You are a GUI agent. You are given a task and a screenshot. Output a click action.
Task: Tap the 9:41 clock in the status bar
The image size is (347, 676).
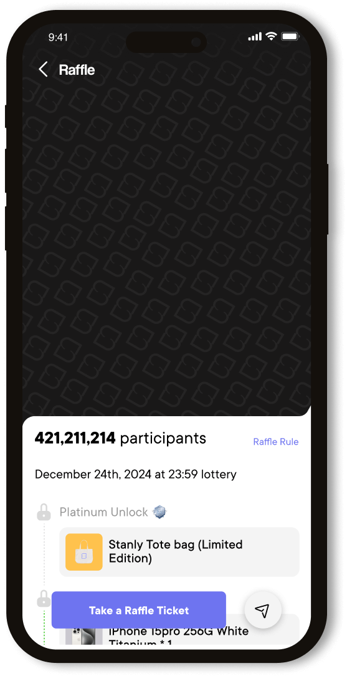[x=58, y=37]
